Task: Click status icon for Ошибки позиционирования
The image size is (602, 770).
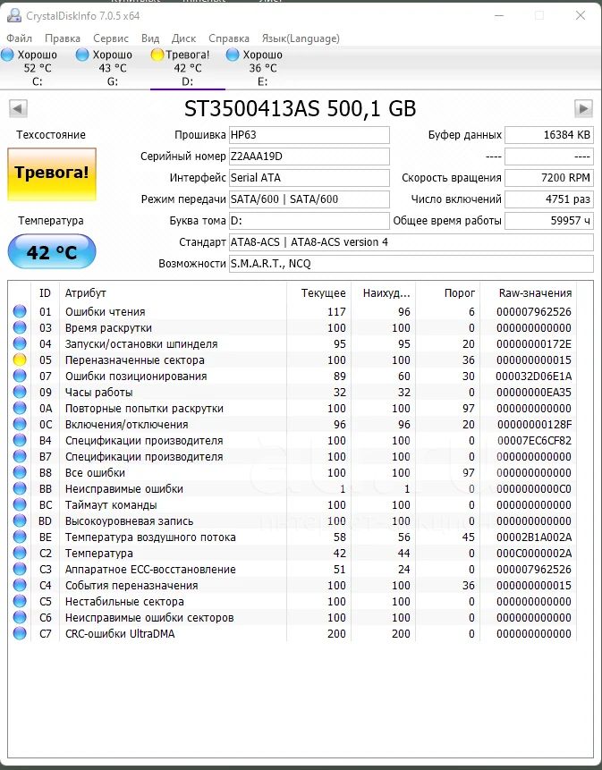Action: (x=20, y=376)
